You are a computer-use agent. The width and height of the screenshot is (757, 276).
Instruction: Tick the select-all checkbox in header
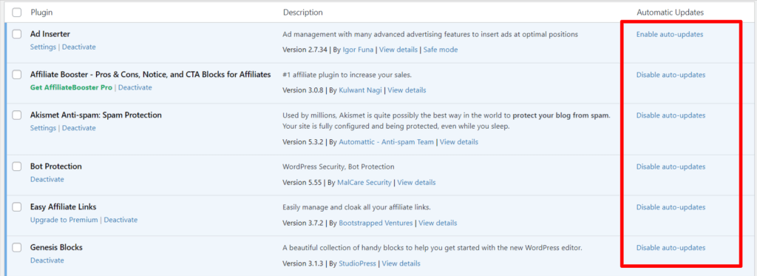17,12
